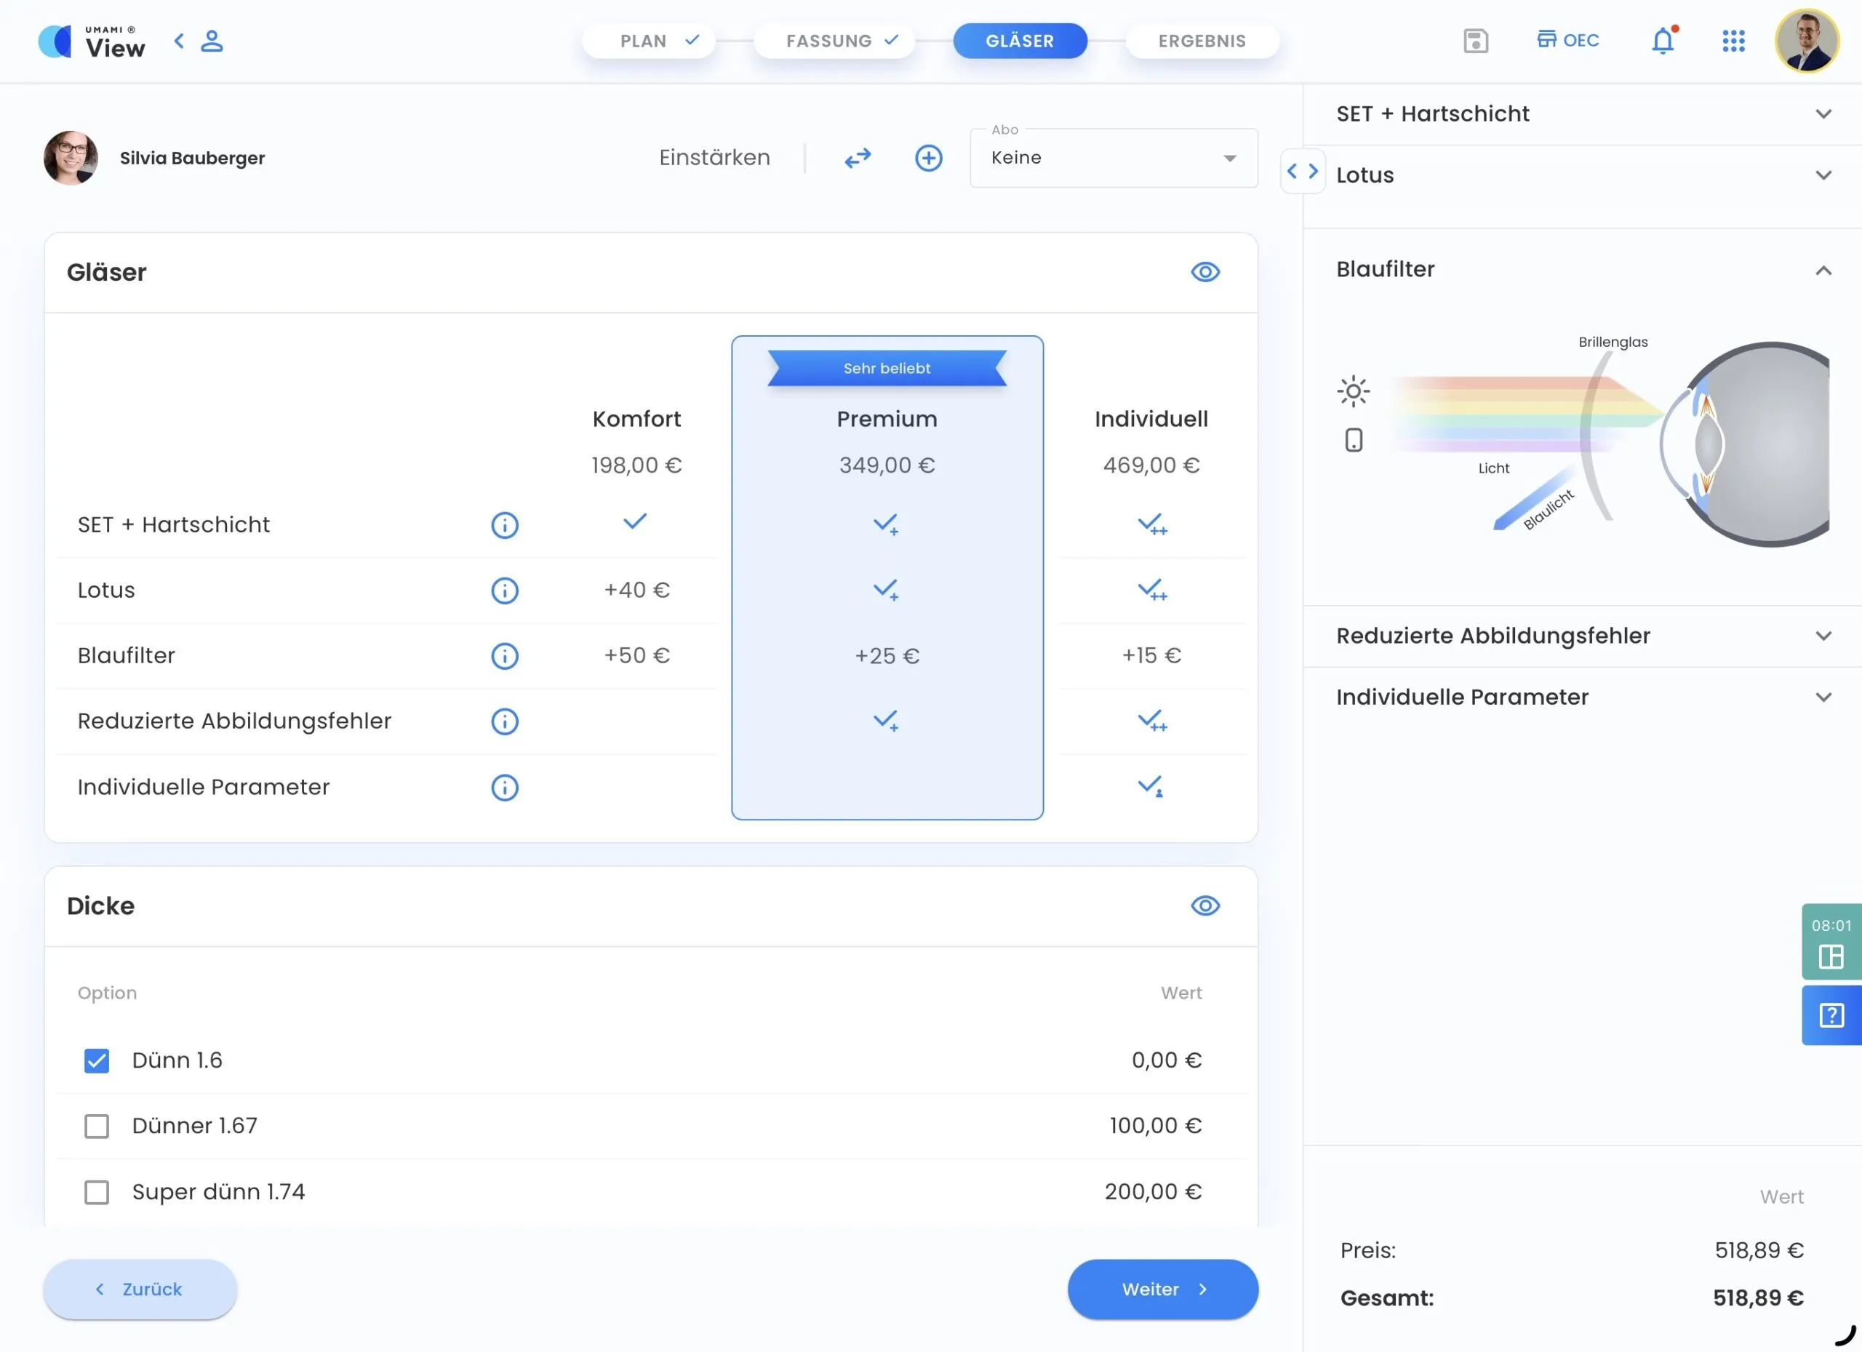
Task: Expand the Lotus panel in the sidebar
Action: [1824, 175]
